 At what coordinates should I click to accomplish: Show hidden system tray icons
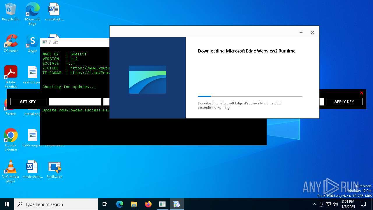point(314,204)
